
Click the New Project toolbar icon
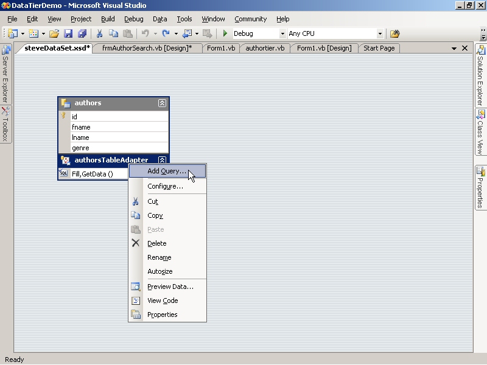click(x=13, y=33)
